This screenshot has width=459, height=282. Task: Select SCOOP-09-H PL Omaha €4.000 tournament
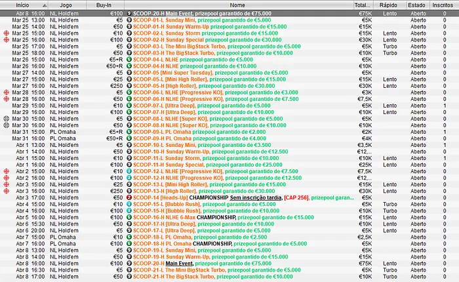click(229, 138)
